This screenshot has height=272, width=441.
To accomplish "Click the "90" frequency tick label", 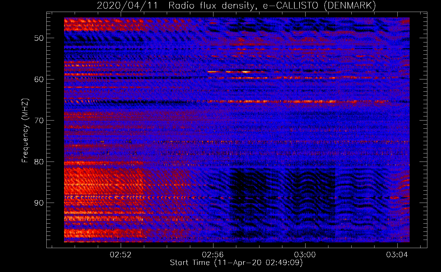I will pos(39,203).
